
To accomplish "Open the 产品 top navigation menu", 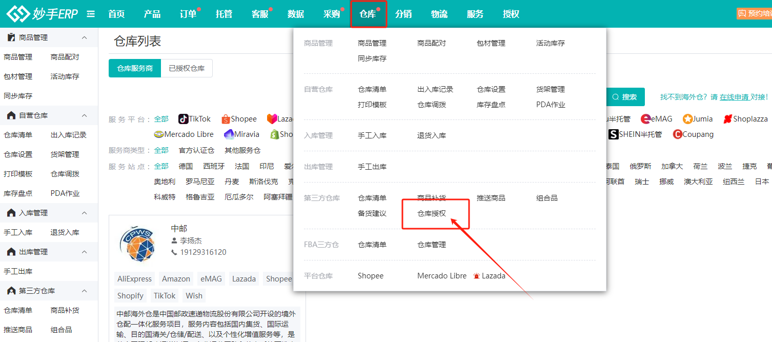I will (152, 14).
